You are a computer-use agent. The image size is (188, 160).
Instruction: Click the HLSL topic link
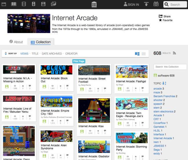pos(157,130)
